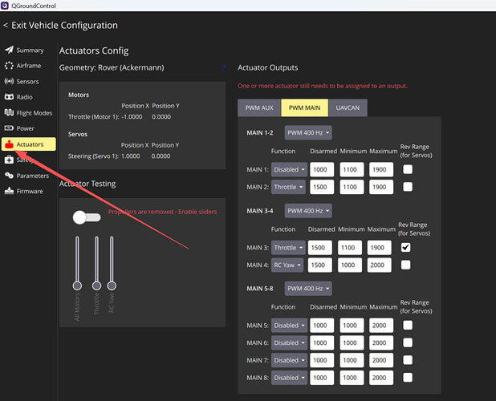Open MAIN 3-4 PWM 400 Hz dropdown
Image resolution: width=496 pixels, height=401 pixels.
click(308, 211)
